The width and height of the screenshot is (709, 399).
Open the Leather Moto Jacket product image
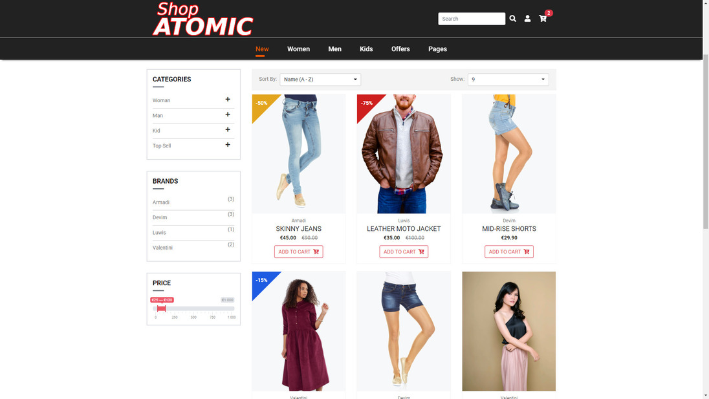(404, 154)
